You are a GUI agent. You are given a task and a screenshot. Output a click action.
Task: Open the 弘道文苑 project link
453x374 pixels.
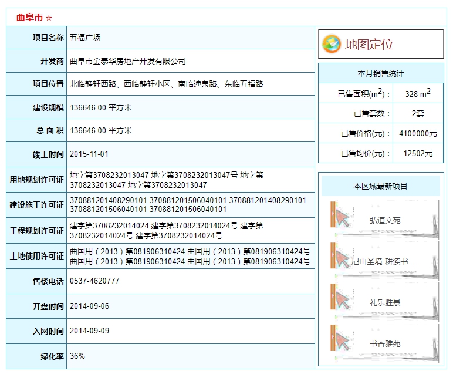384,220
